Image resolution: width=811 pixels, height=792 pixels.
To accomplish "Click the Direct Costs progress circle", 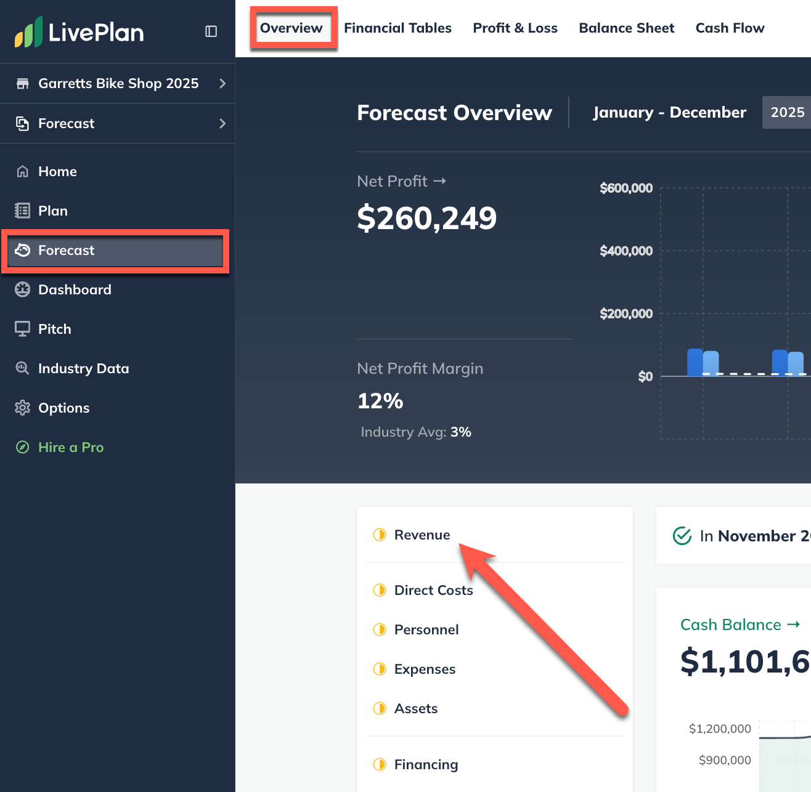I will point(380,590).
